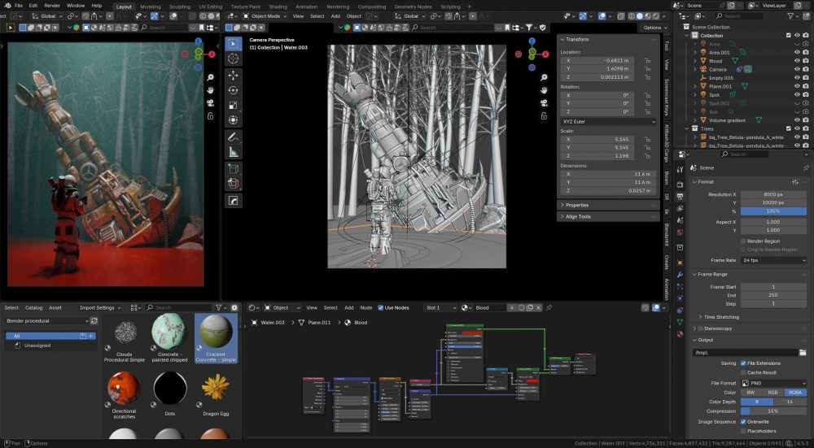Switch to the Modeling workspace tab
The height and width of the screenshot is (448, 814).
click(151, 7)
